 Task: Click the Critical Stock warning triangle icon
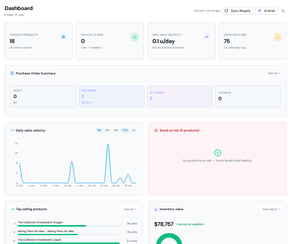[135, 37]
